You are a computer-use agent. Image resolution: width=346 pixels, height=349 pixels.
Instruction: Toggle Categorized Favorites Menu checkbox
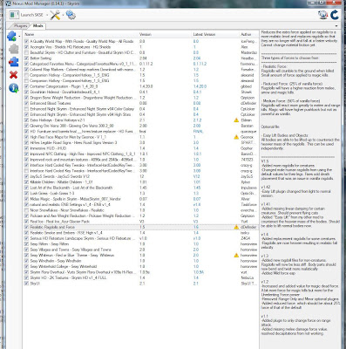(x=27, y=64)
